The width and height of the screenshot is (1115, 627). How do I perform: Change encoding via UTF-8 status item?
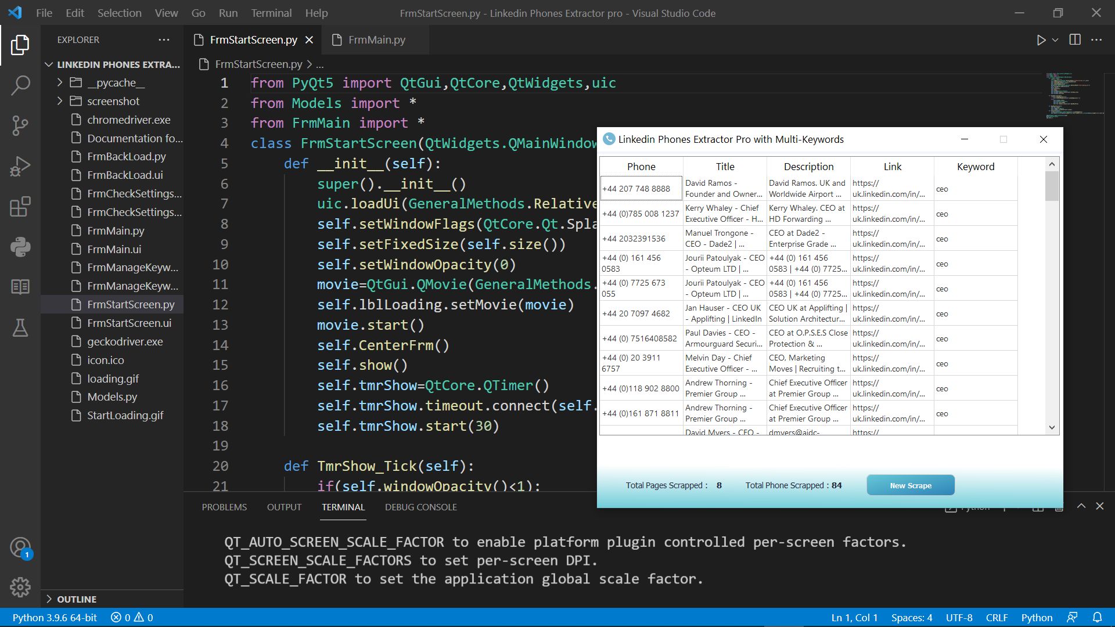click(x=959, y=618)
